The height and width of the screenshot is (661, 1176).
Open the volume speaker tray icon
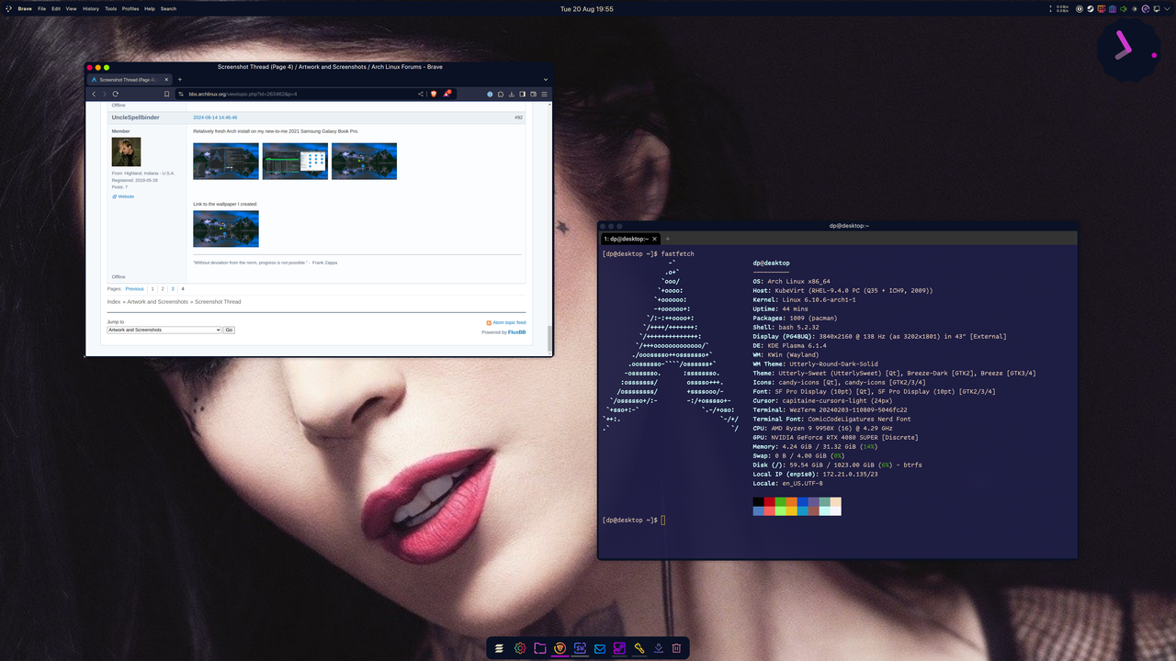(x=1123, y=9)
